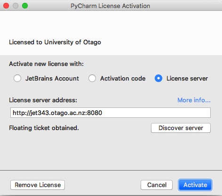The width and height of the screenshot is (222, 196).
Task: Click the green zoom window button
Action: [25, 6]
